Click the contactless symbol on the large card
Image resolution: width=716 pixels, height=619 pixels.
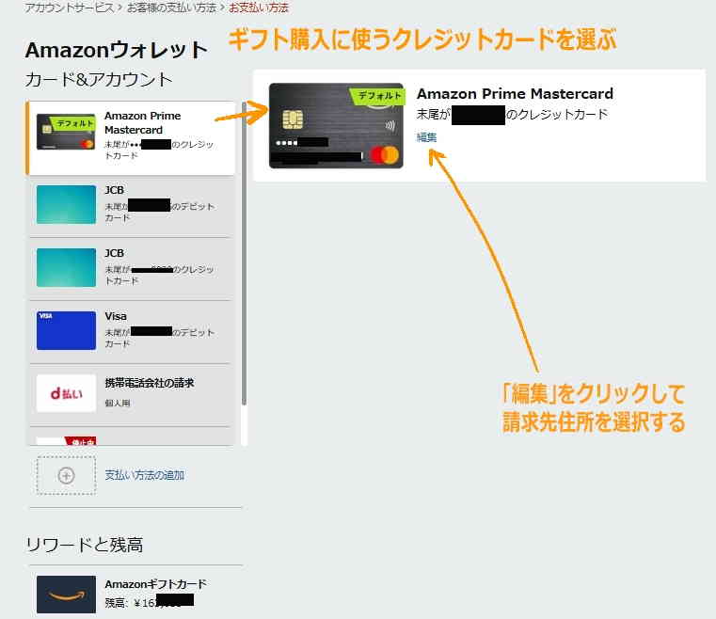click(x=390, y=125)
